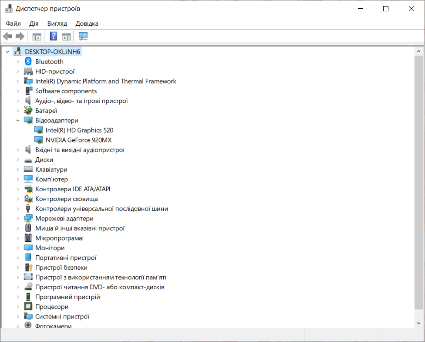The width and height of the screenshot is (425, 342).
Task: Open the Вигляд menu
Action: coord(57,24)
